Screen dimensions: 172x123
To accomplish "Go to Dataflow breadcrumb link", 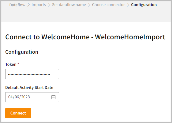I will click(x=17, y=5).
